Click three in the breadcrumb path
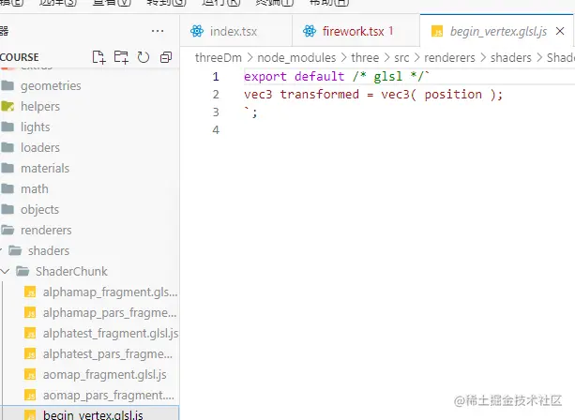 365,57
